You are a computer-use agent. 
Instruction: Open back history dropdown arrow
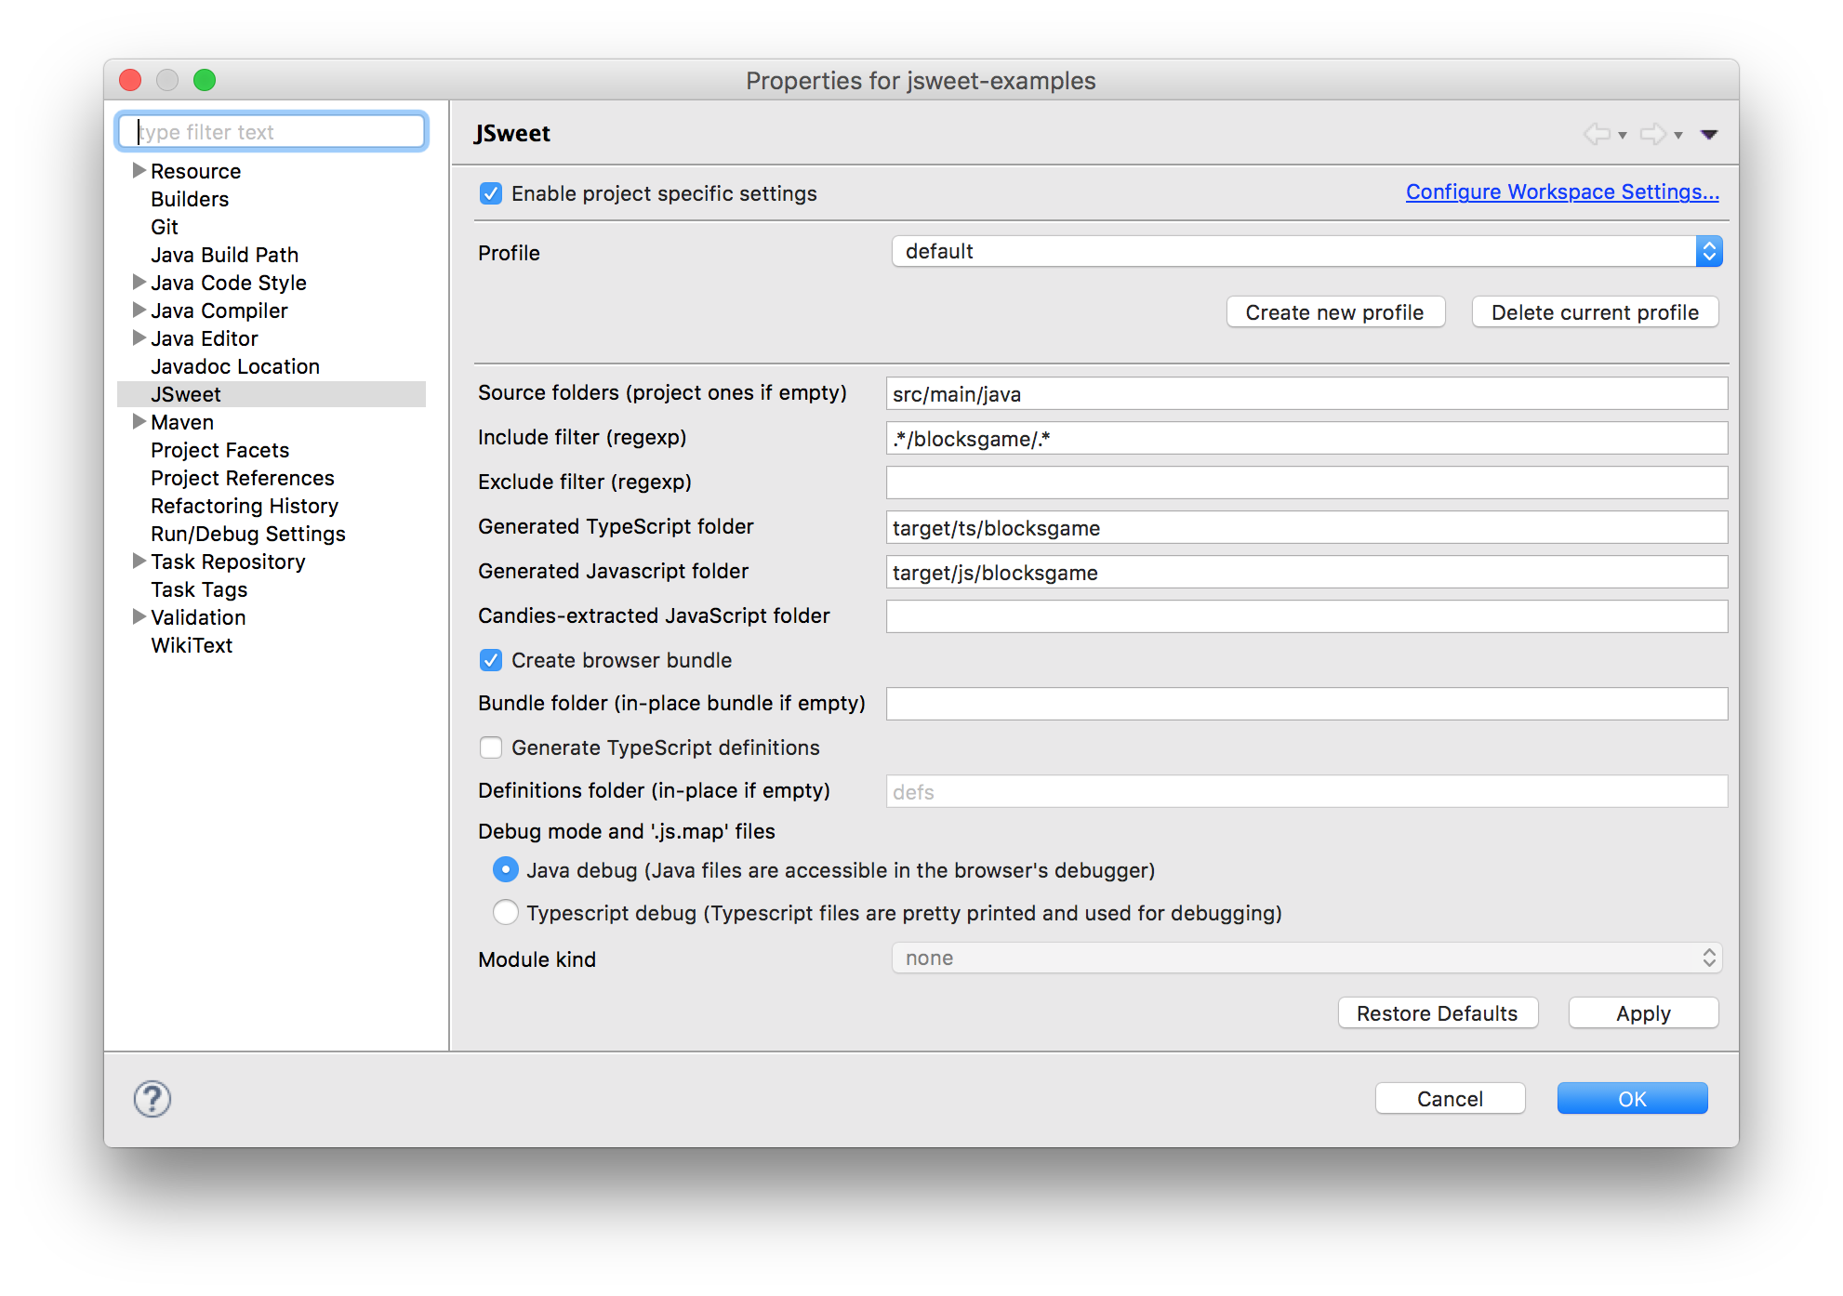pos(1623,136)
